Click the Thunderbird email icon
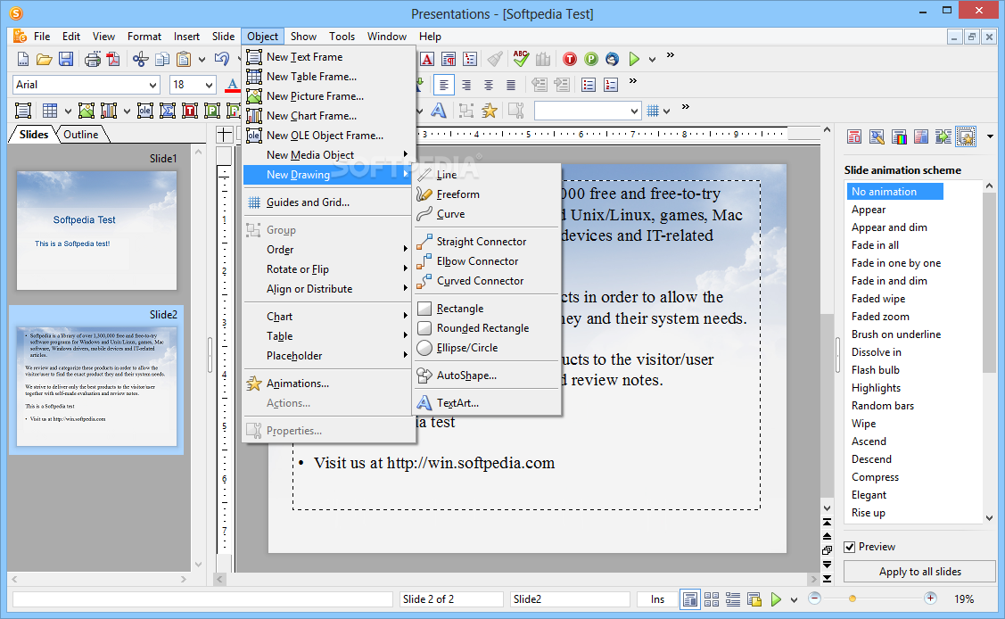 (x=612, y=59)
